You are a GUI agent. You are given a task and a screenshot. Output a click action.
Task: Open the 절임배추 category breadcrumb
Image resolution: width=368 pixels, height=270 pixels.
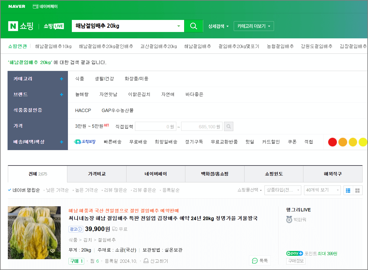[107, 240]
